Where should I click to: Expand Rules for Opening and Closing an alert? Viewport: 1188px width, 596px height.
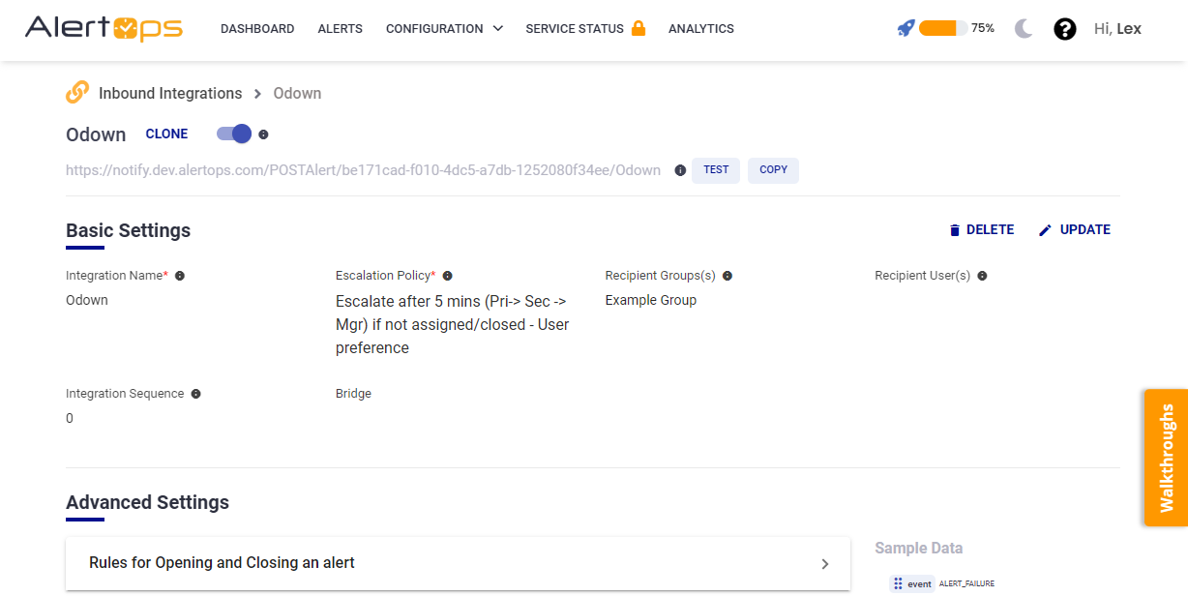tap(458, 563)
